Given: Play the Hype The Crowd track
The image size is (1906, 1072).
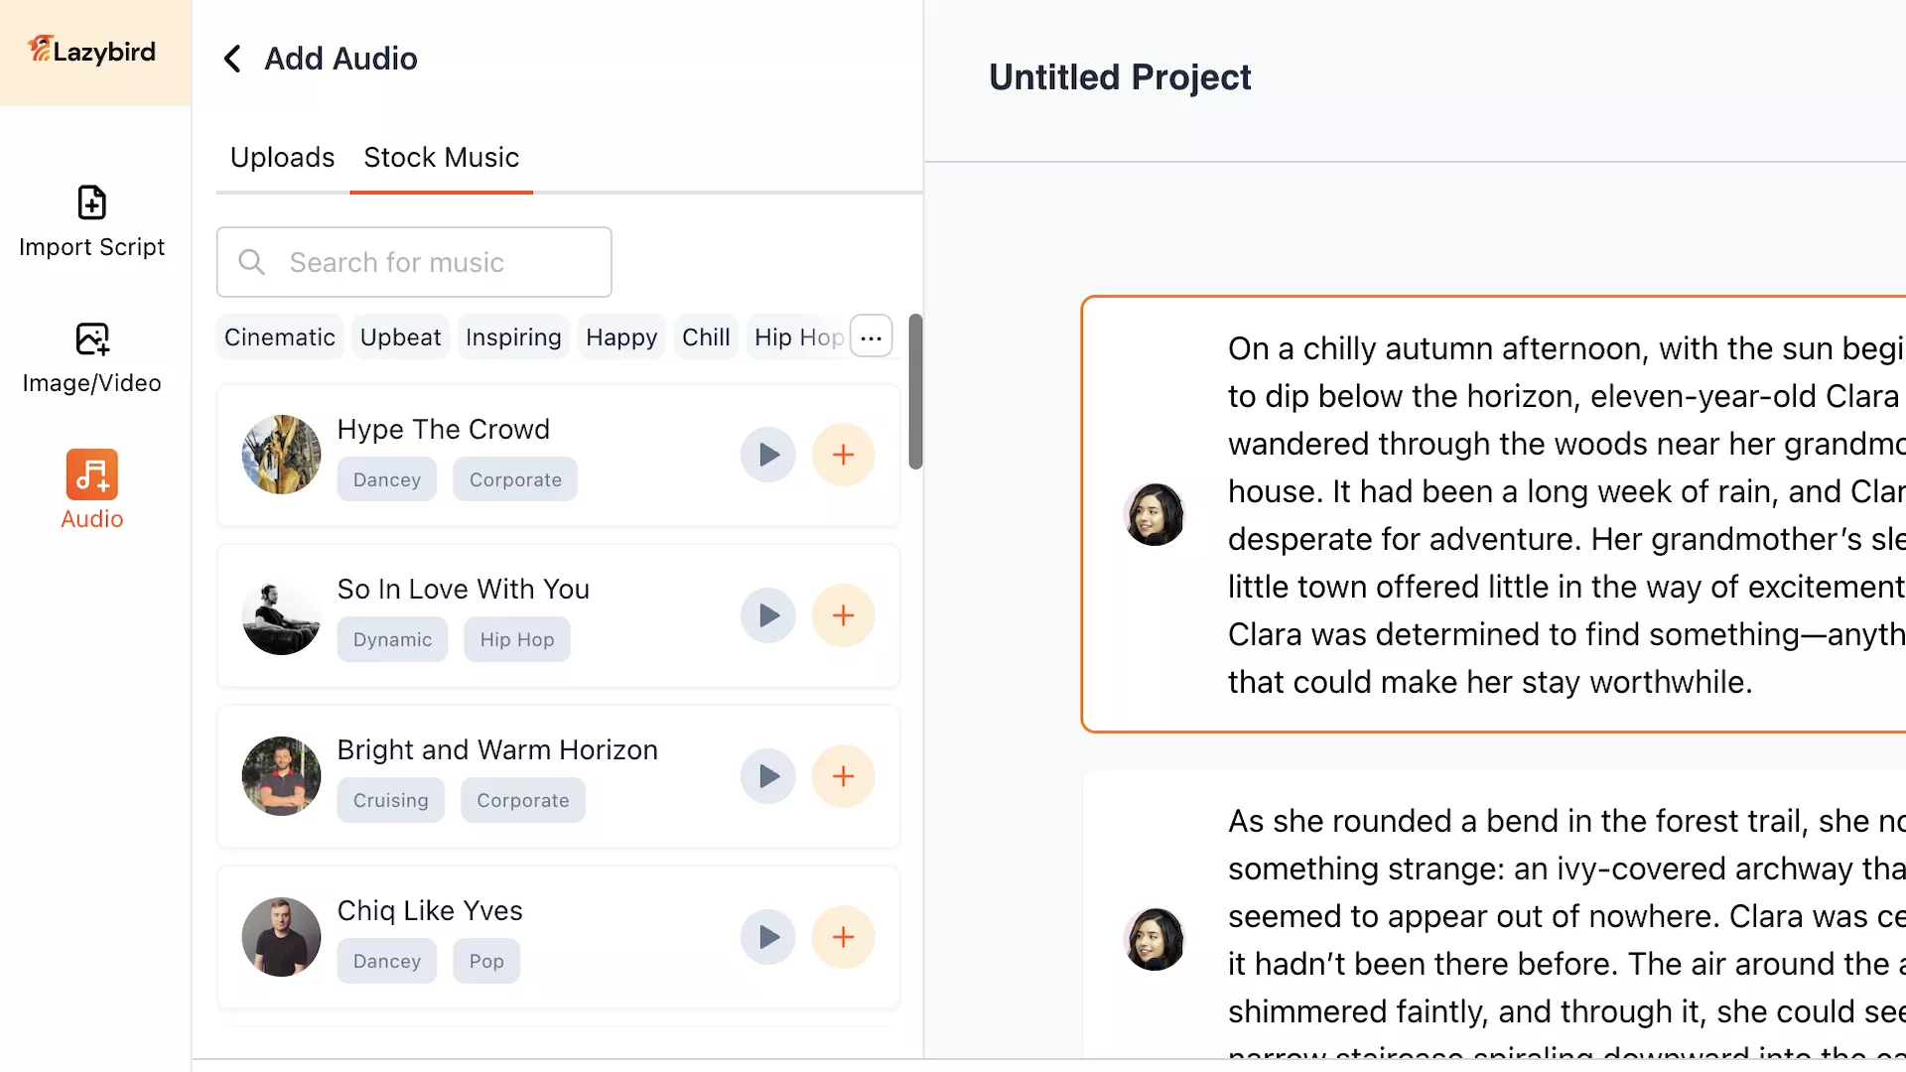Looking at the screenshot, I should pyautogui.click(x=767, y=455).
